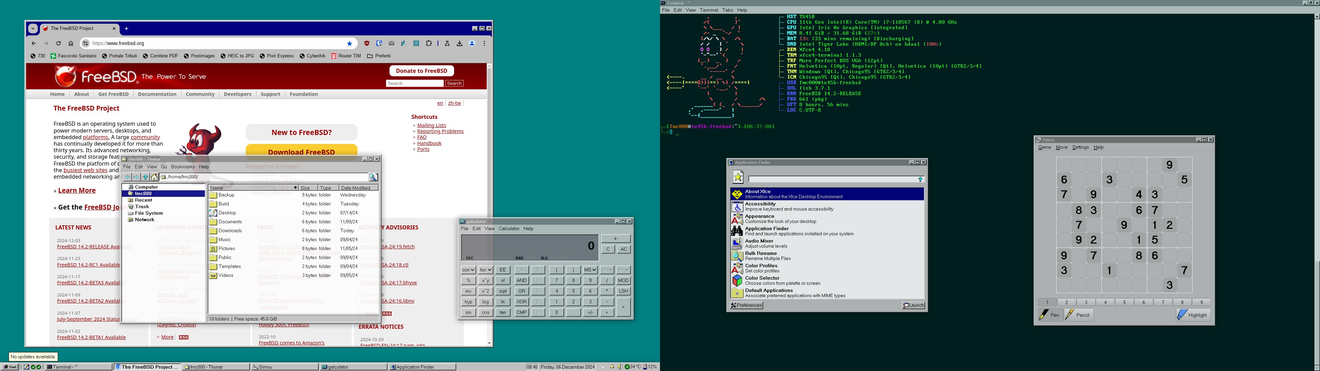
Task: Select Audio Mixer in Application Finder
Action: [827, 244]
